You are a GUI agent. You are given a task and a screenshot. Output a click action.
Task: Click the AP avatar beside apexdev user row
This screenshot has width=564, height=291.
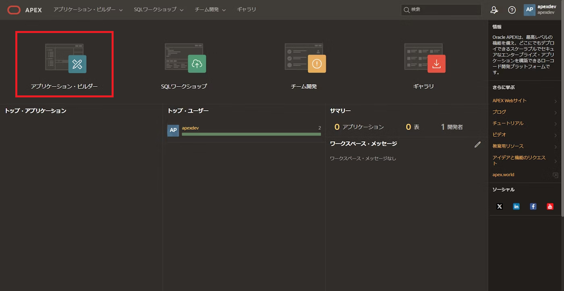173,130
